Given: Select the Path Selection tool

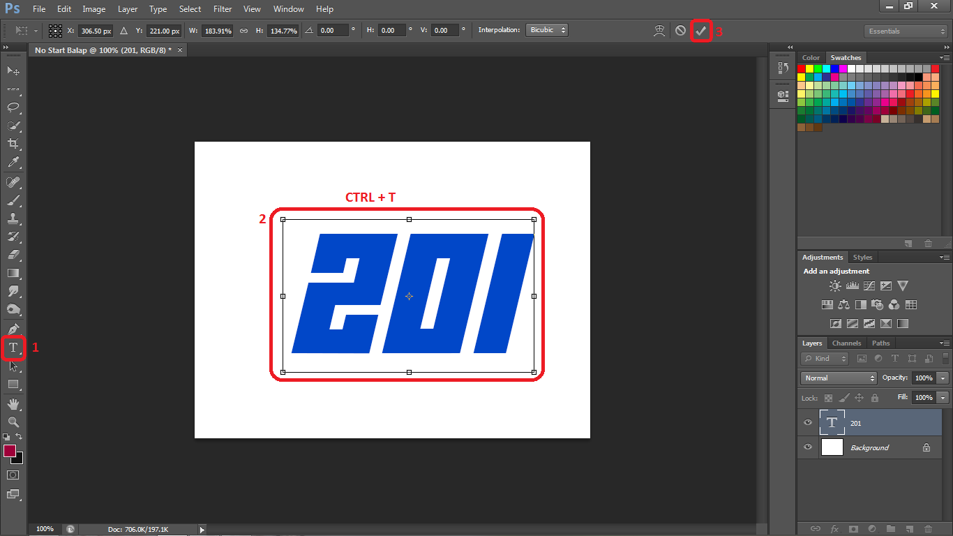Looking at the screenshot, I should (x=13, y=366).
